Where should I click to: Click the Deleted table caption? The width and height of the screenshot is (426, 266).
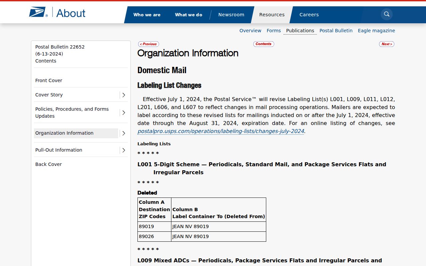pos(147,193)
